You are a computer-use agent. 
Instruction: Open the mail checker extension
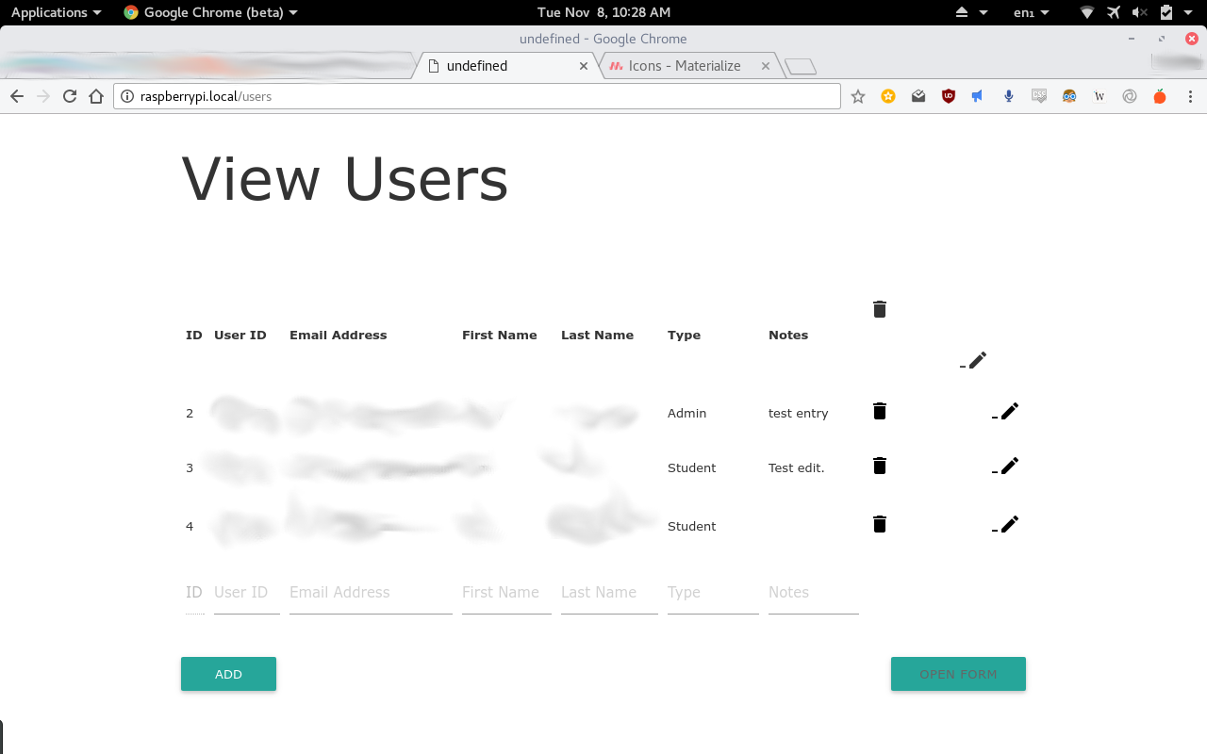click(918, 96)
